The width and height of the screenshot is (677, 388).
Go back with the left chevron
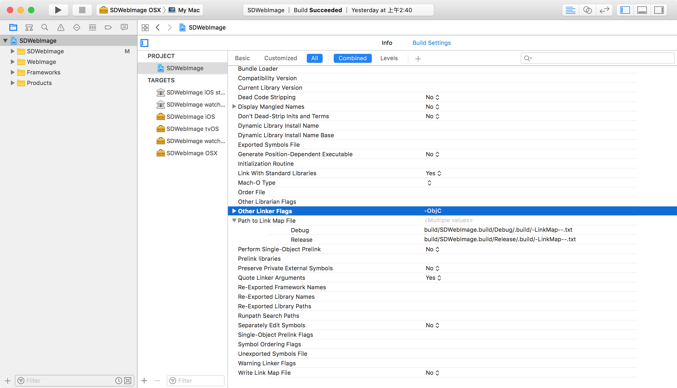pyautogui.click(x=158, y=27)
